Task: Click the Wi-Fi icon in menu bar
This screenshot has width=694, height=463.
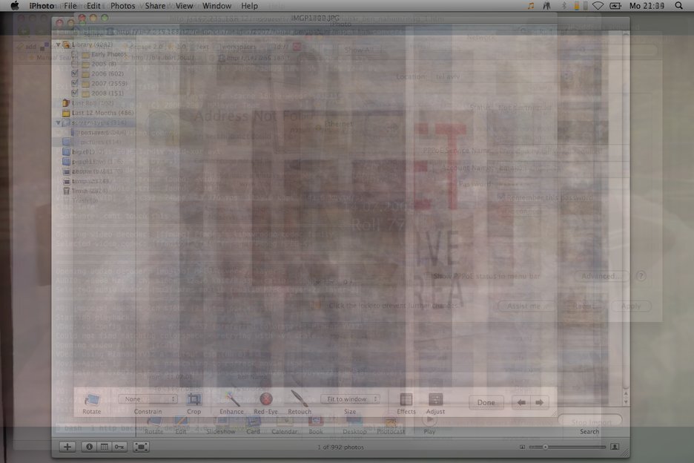Action: 598,6
